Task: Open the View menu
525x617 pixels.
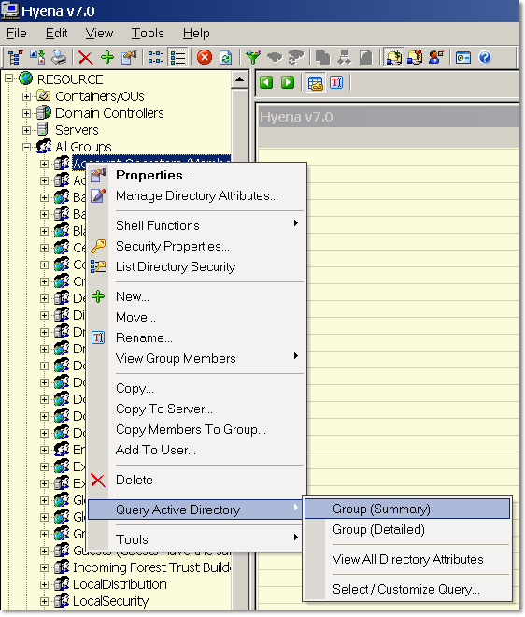Action: click(99, 33)
